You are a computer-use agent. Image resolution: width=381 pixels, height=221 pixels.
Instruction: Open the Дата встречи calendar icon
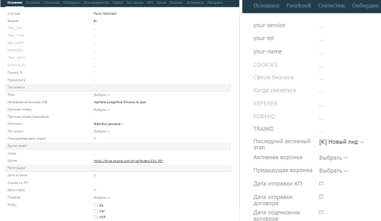point(95,176)
